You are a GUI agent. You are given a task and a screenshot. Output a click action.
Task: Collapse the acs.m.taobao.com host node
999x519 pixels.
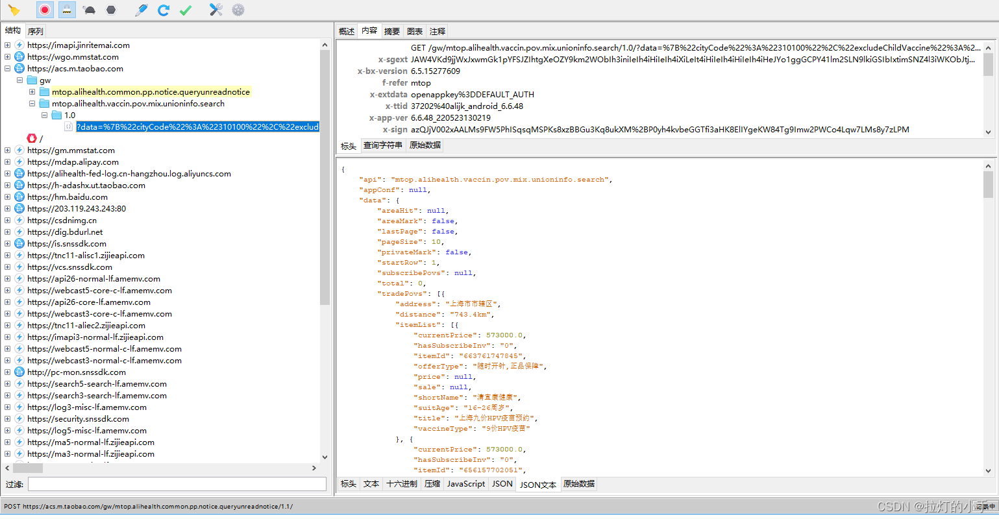7,69
